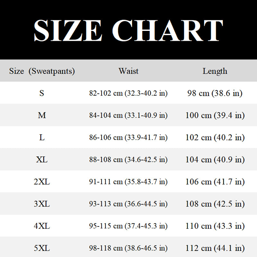Image resolution: width=257 pixels, height=257 pixels.
Task: Click the S size label
Action: [42, 93]
